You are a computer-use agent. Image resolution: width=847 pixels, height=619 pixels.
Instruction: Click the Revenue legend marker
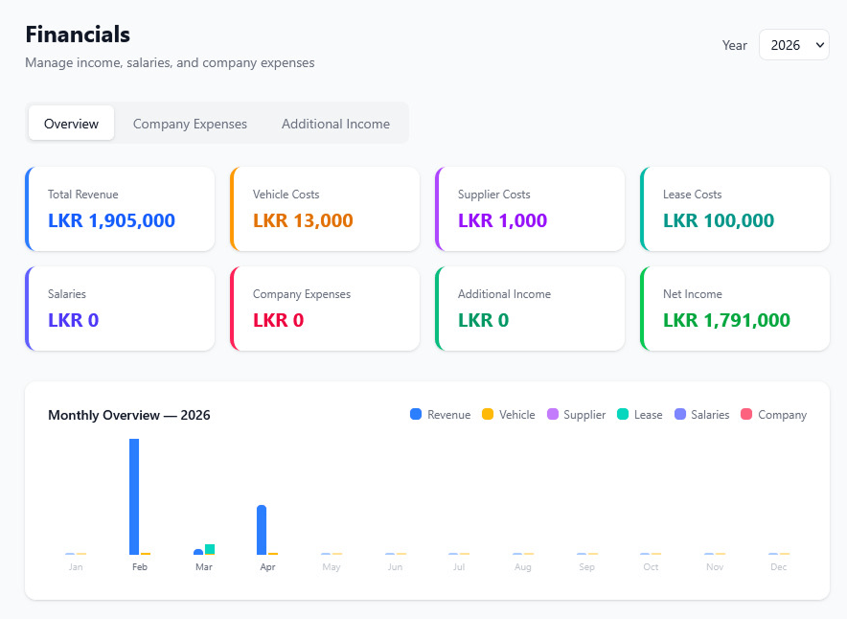tap(414, 414)
